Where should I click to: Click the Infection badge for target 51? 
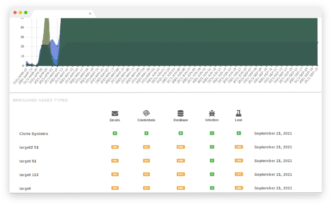[212, 161]
